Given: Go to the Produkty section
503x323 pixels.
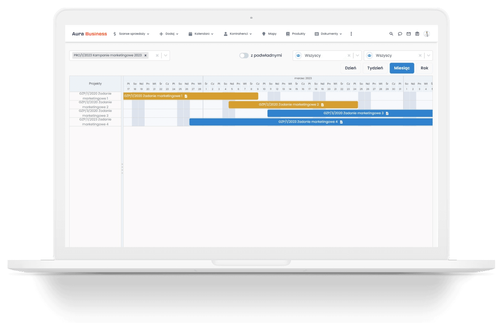Looking at the screenshot, I should pos(296,34).
